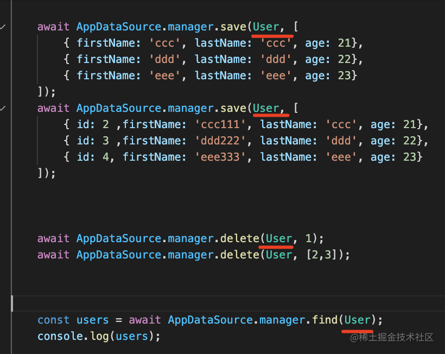Click the const keyword
Viewport: 445px width, 354px height.
click(x=53, y=320)
